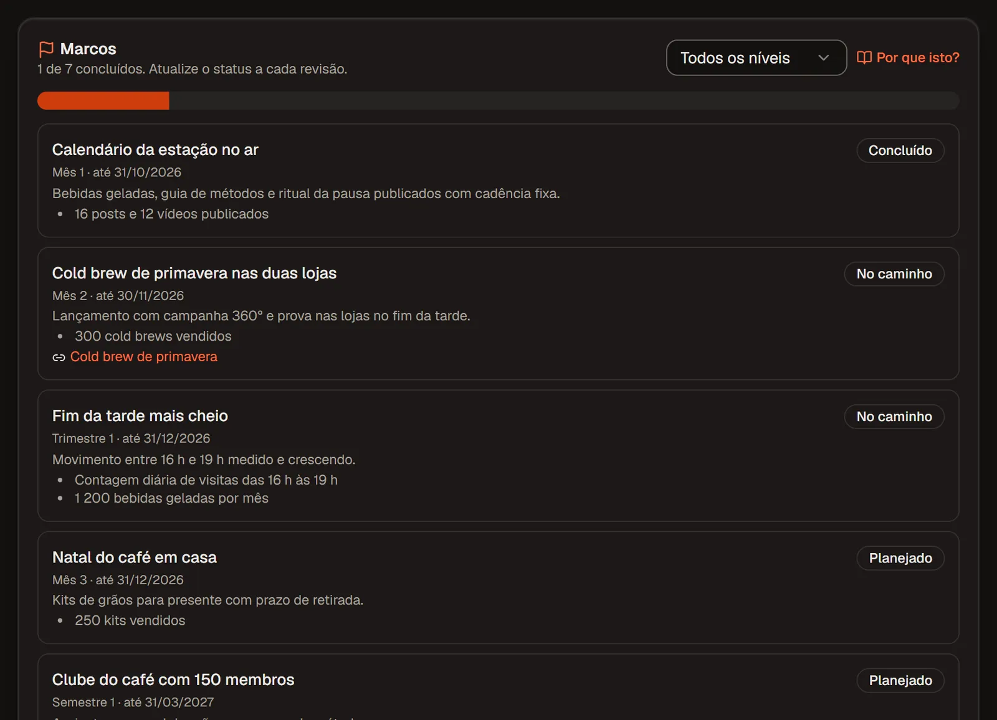Click No caminho status on Cold brew card
997x720 pixels.
[x=894, y=274]
